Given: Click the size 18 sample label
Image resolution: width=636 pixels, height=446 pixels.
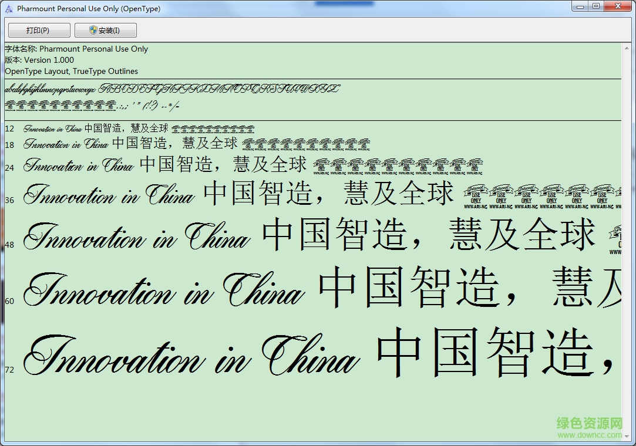Looking at the screenshot, I should click(9, 145).
